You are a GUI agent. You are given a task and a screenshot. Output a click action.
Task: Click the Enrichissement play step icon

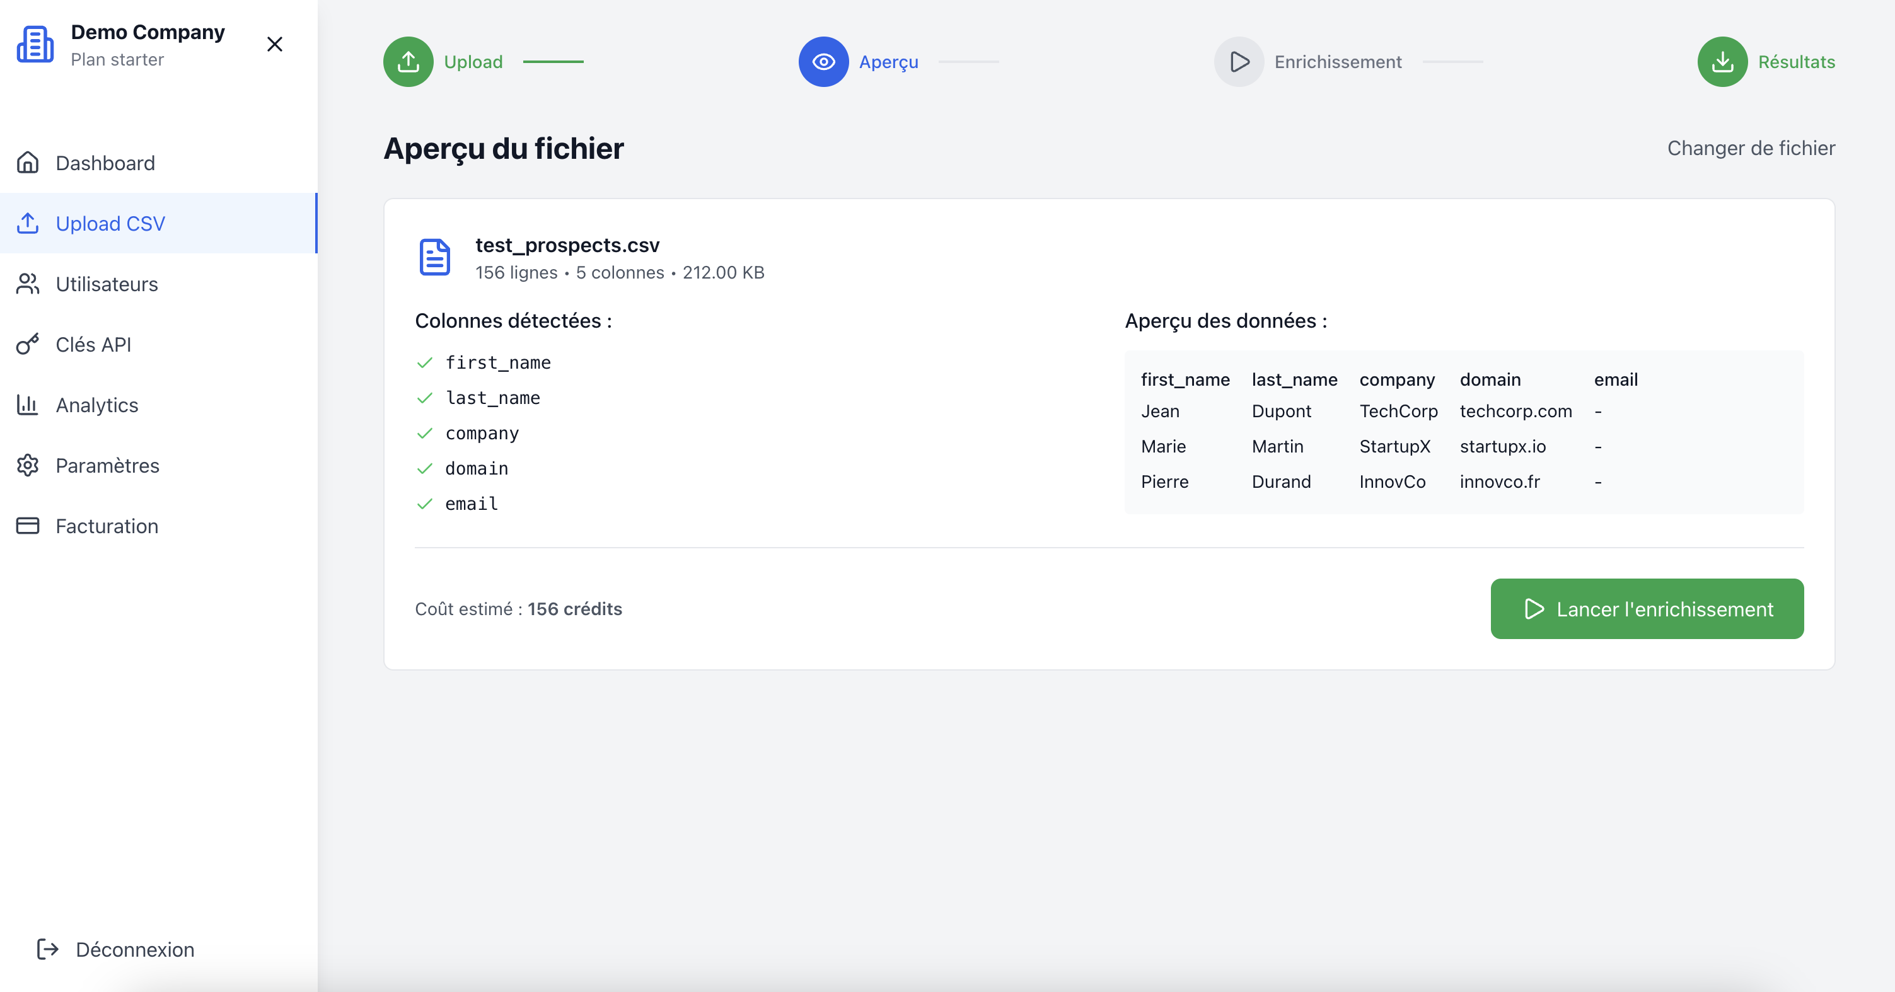click(x=1239, y=62)
